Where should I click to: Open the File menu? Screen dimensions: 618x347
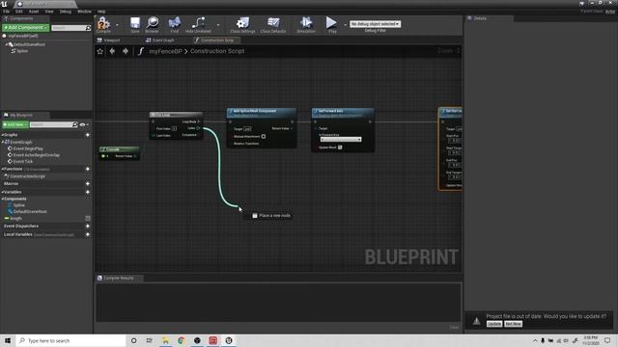click(7, 12)
